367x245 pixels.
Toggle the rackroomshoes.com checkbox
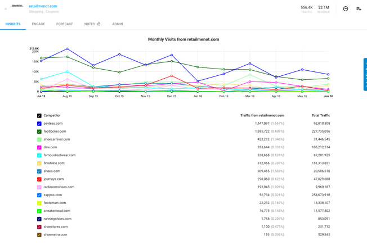(x=39, y=187)
